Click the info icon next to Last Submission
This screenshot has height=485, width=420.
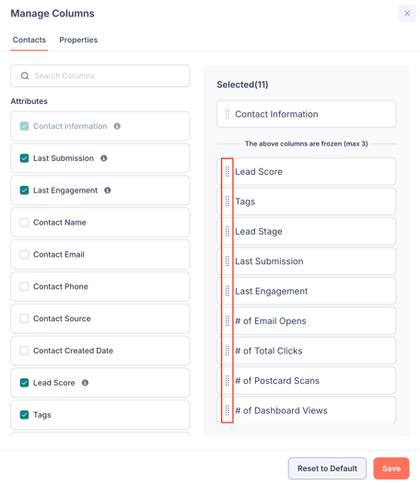pyautogui.click(x=104, y=158)
